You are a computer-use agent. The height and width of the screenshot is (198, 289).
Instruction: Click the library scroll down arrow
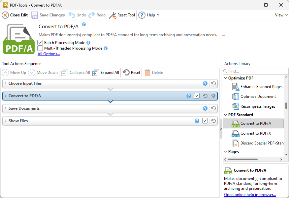coord(286,155)
